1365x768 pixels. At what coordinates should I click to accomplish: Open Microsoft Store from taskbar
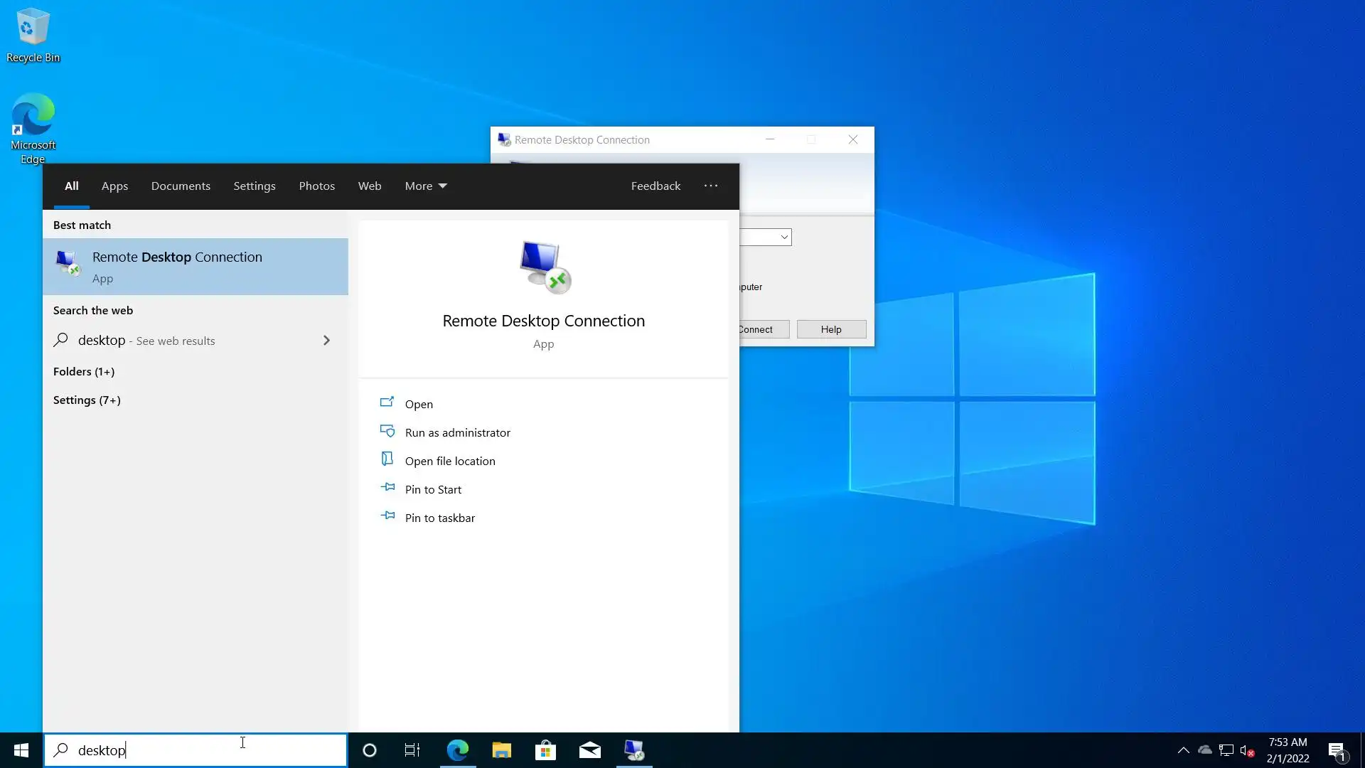545,750
